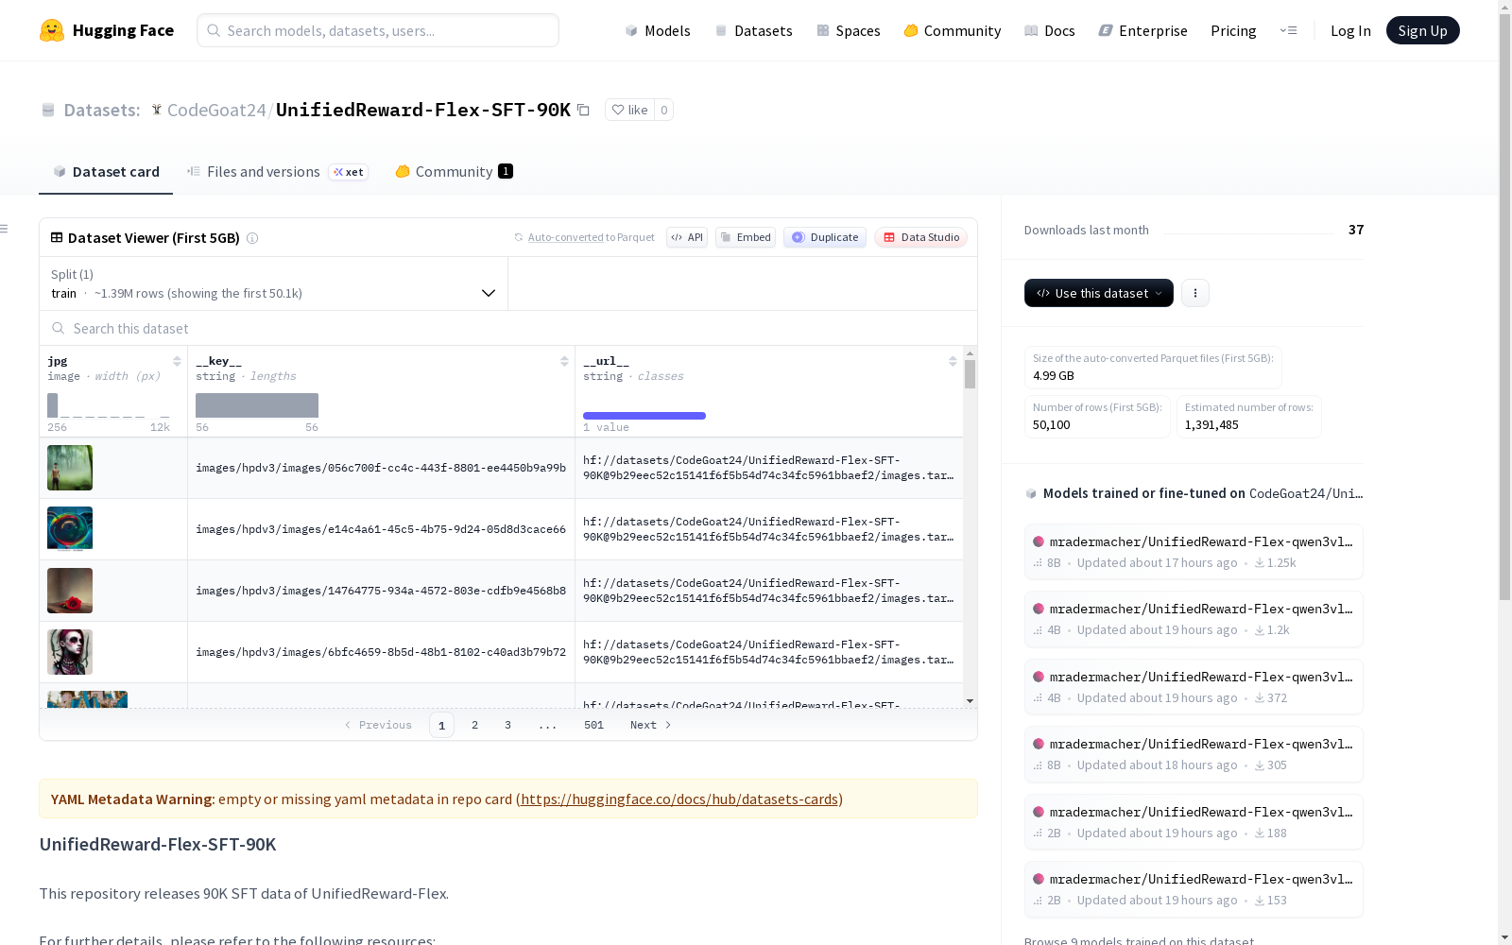This screenshot has width=1512, height=945.
Task: Open the Hugging Face logo home link
Action: [107, 30]
